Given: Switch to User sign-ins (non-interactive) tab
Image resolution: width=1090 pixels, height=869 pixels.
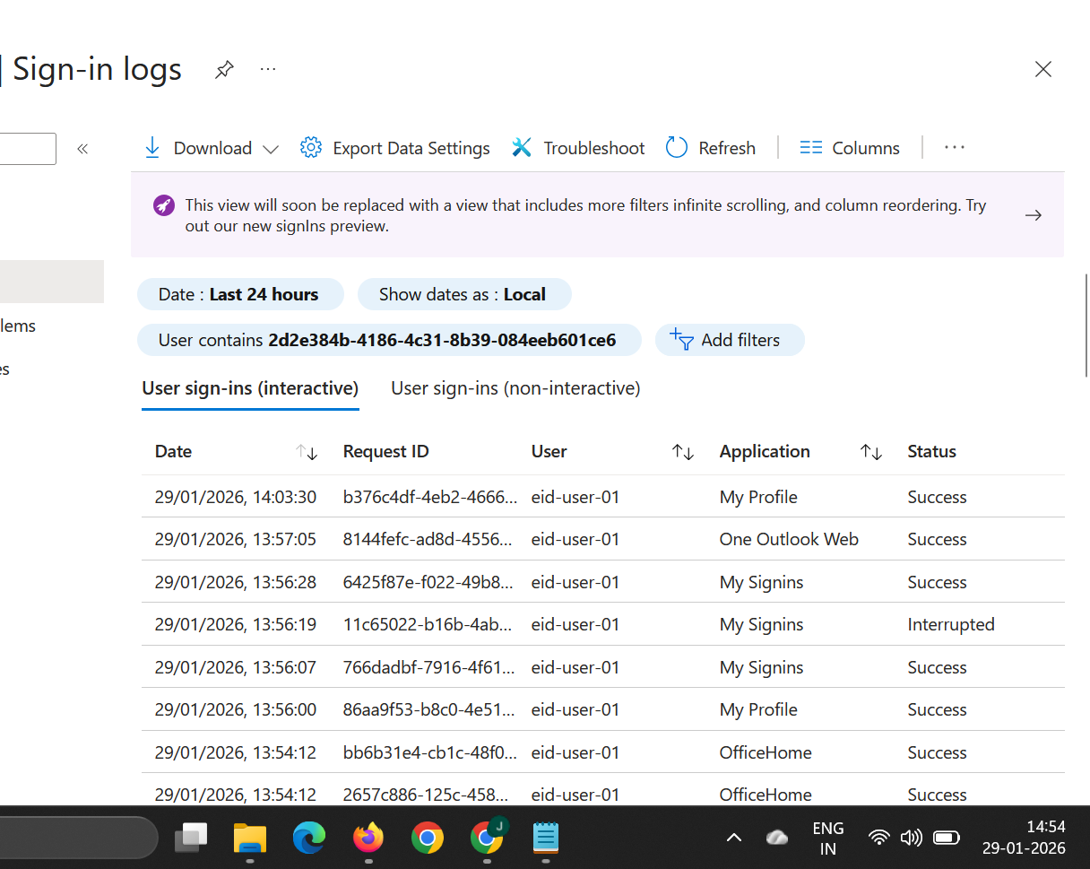Looking at the screenshot, I should [x=515, y=388].
